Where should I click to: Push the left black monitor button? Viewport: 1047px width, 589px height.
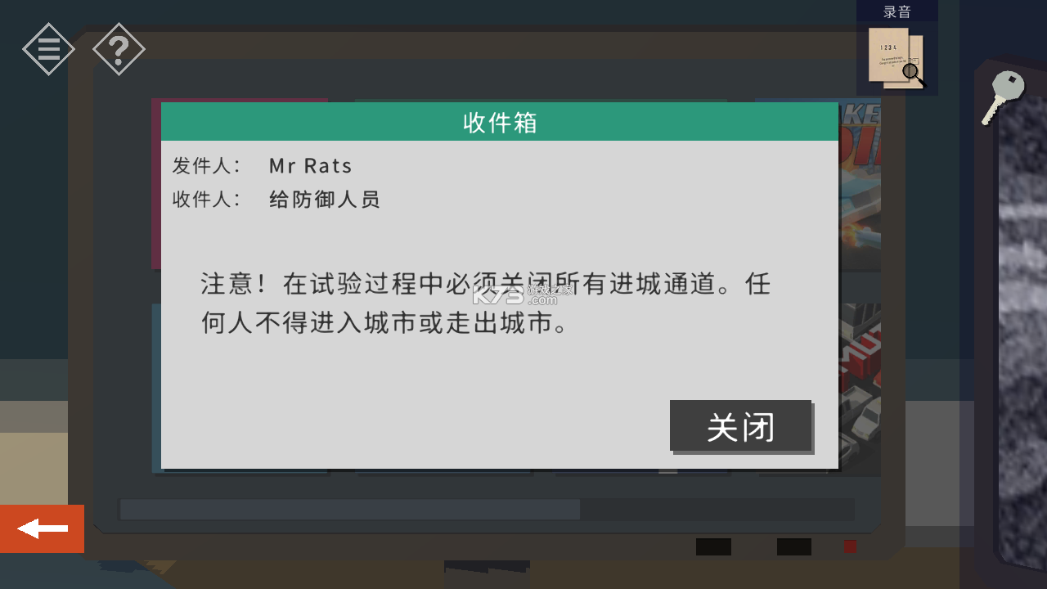(x=713, y=546)
